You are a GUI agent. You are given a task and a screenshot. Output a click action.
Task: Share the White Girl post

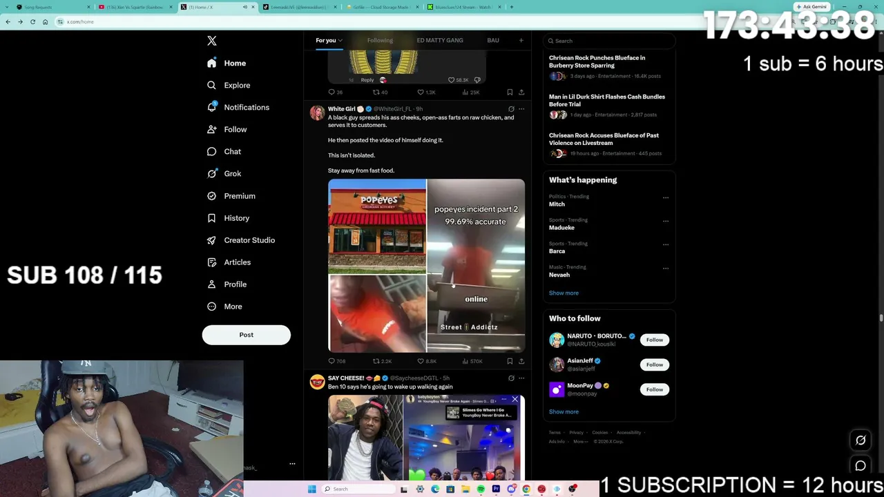521,361
